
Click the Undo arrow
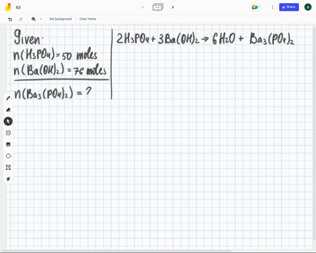(x=10, y=19)
